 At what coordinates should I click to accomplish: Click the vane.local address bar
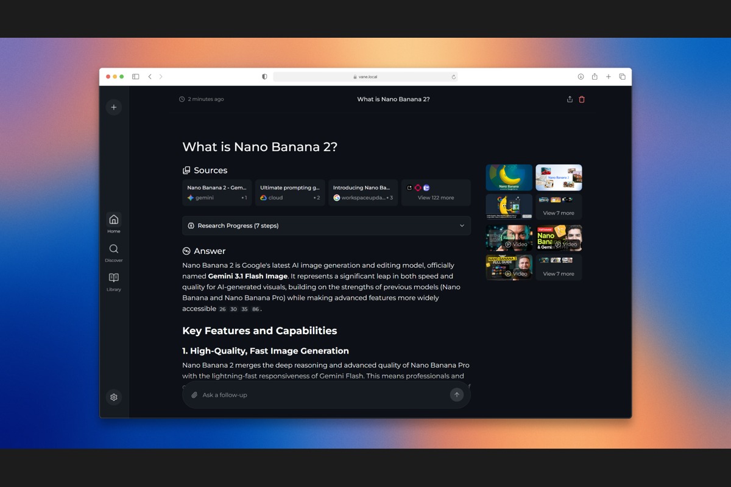point(365,77)
